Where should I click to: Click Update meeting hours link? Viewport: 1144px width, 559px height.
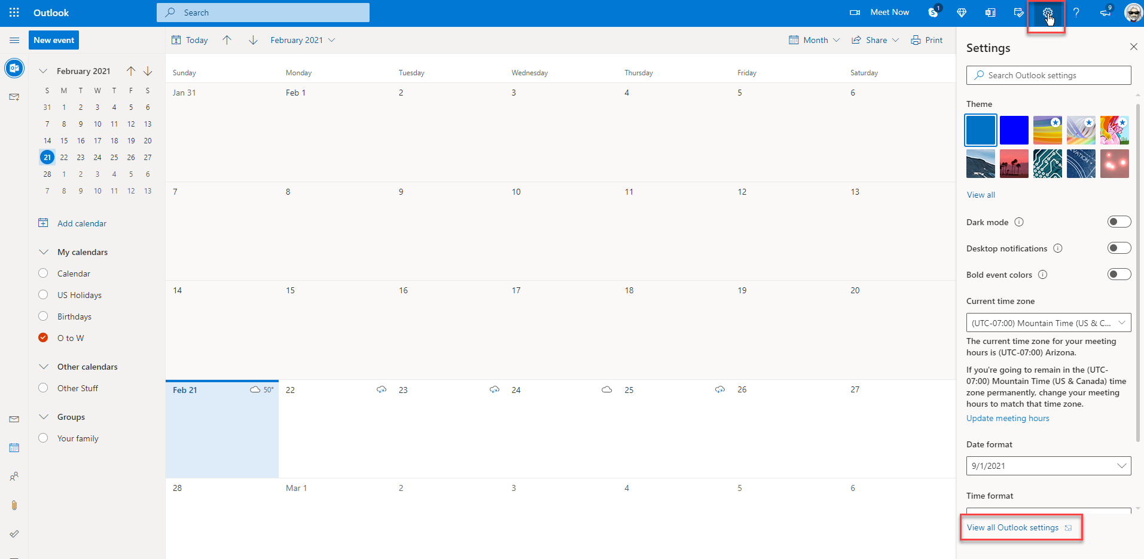coord(1008,418)
